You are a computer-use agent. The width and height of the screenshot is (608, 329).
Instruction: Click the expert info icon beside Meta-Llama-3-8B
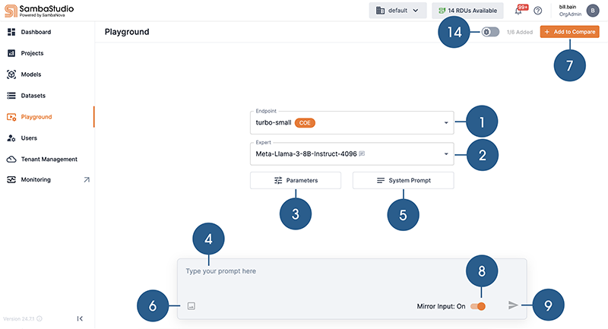[x=362, y=154]
